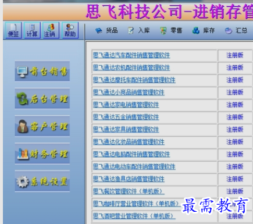Click the 货品 book icon
The width and height of the screenshot is (253, 224).
[99, 31]
